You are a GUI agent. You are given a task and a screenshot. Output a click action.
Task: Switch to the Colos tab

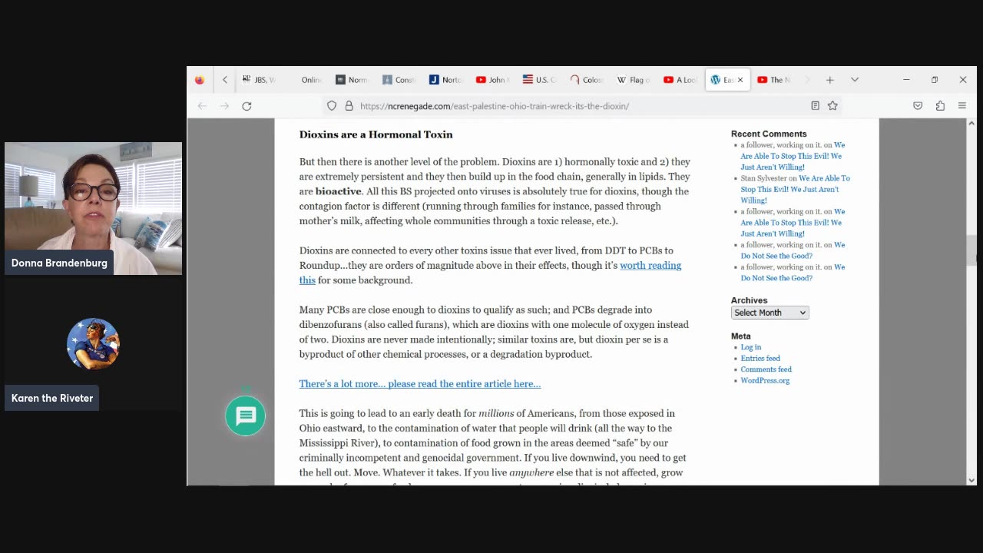coord(587,80)
